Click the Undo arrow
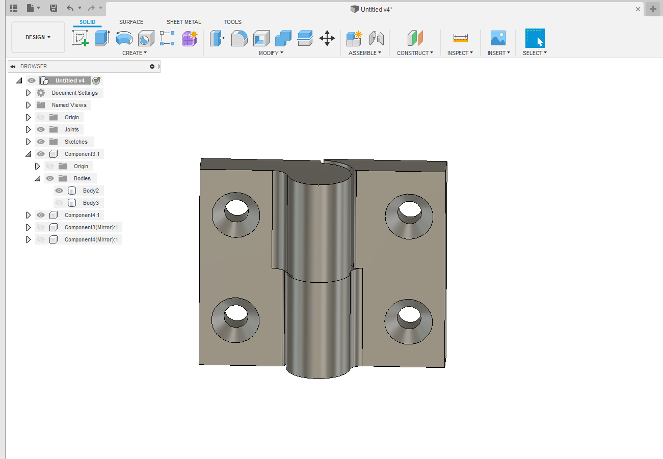Screen dimensions: 663x459 tap(70, 8)
